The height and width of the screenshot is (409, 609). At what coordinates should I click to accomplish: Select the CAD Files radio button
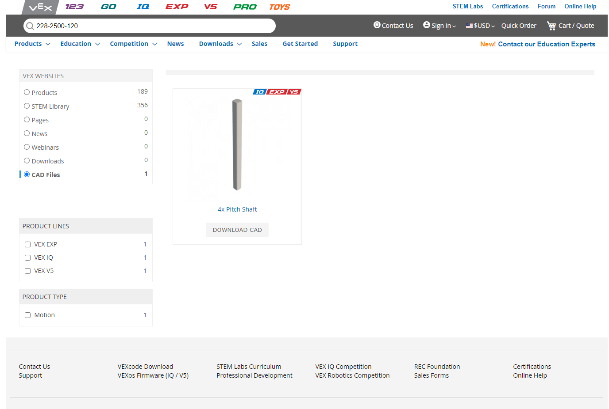pyautogui.click(x=27, y=174)
